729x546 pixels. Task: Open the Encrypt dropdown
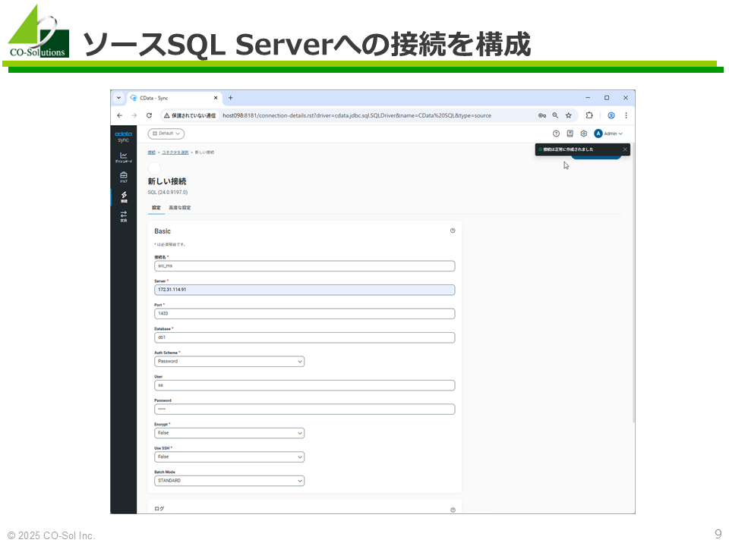click(229, 433)
